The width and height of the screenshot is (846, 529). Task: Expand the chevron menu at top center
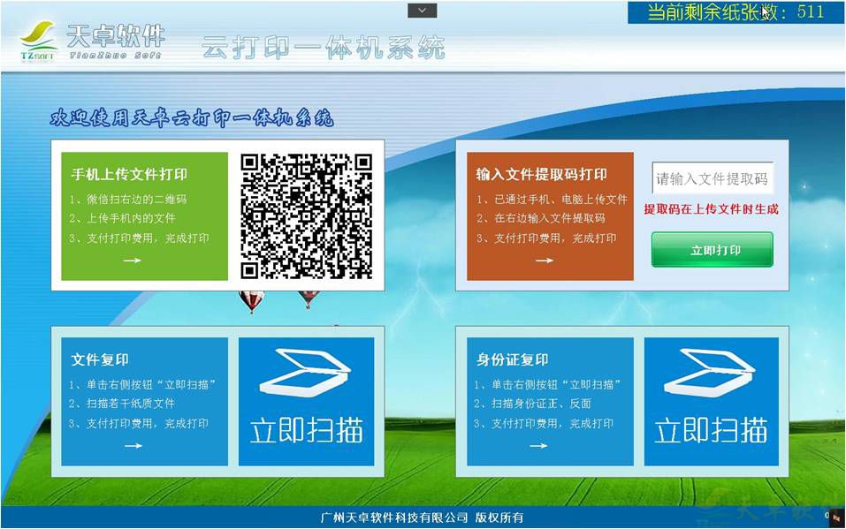click(422, 11)
